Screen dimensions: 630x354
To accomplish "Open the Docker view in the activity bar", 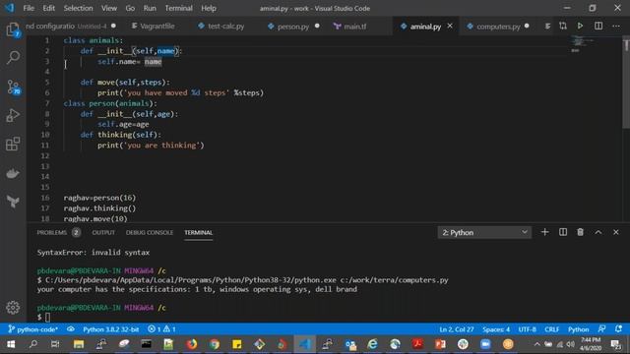I will (13, 173).
